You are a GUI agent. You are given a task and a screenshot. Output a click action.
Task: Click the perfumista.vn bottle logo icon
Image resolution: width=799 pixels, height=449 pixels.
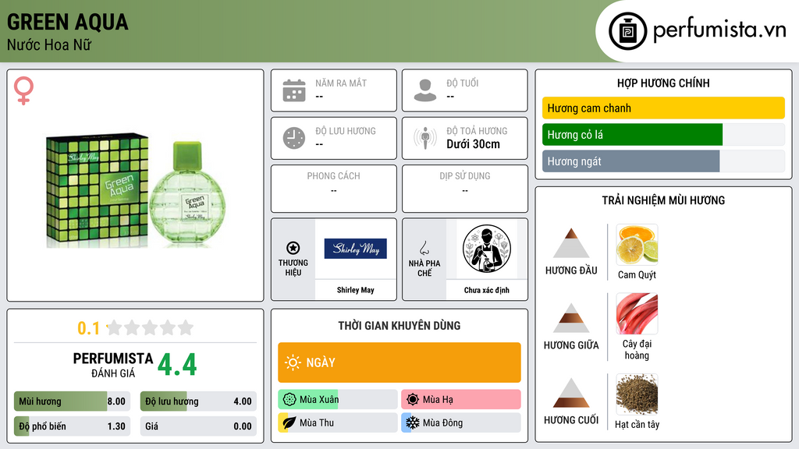coord(627,31)
